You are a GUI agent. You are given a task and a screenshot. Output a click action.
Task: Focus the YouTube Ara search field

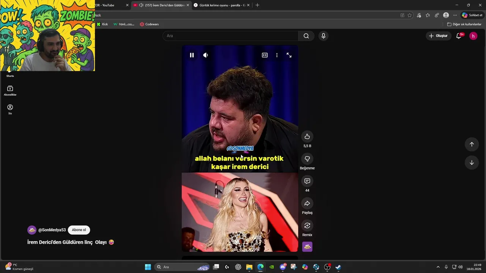point(231,36)
